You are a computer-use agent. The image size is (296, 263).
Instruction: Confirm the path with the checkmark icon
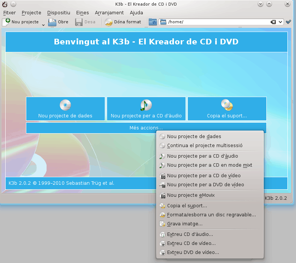click(288, 22)
